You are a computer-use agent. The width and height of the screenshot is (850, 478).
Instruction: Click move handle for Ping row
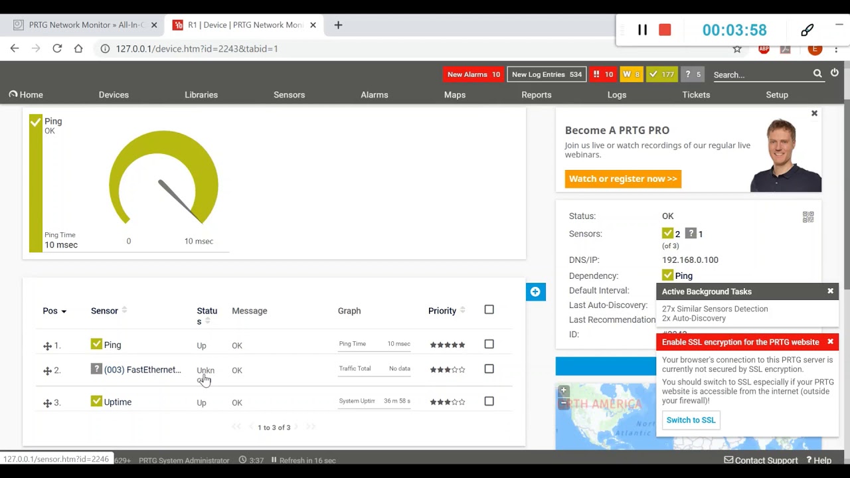point(47,346)
